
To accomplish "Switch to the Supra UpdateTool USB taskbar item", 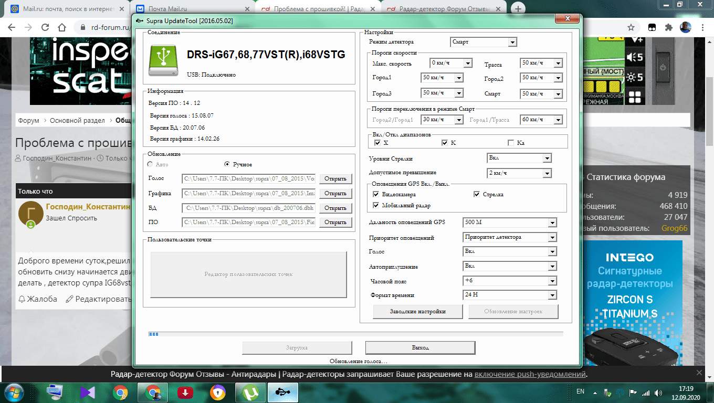I will pyautogui.click(x=282, y=392).
